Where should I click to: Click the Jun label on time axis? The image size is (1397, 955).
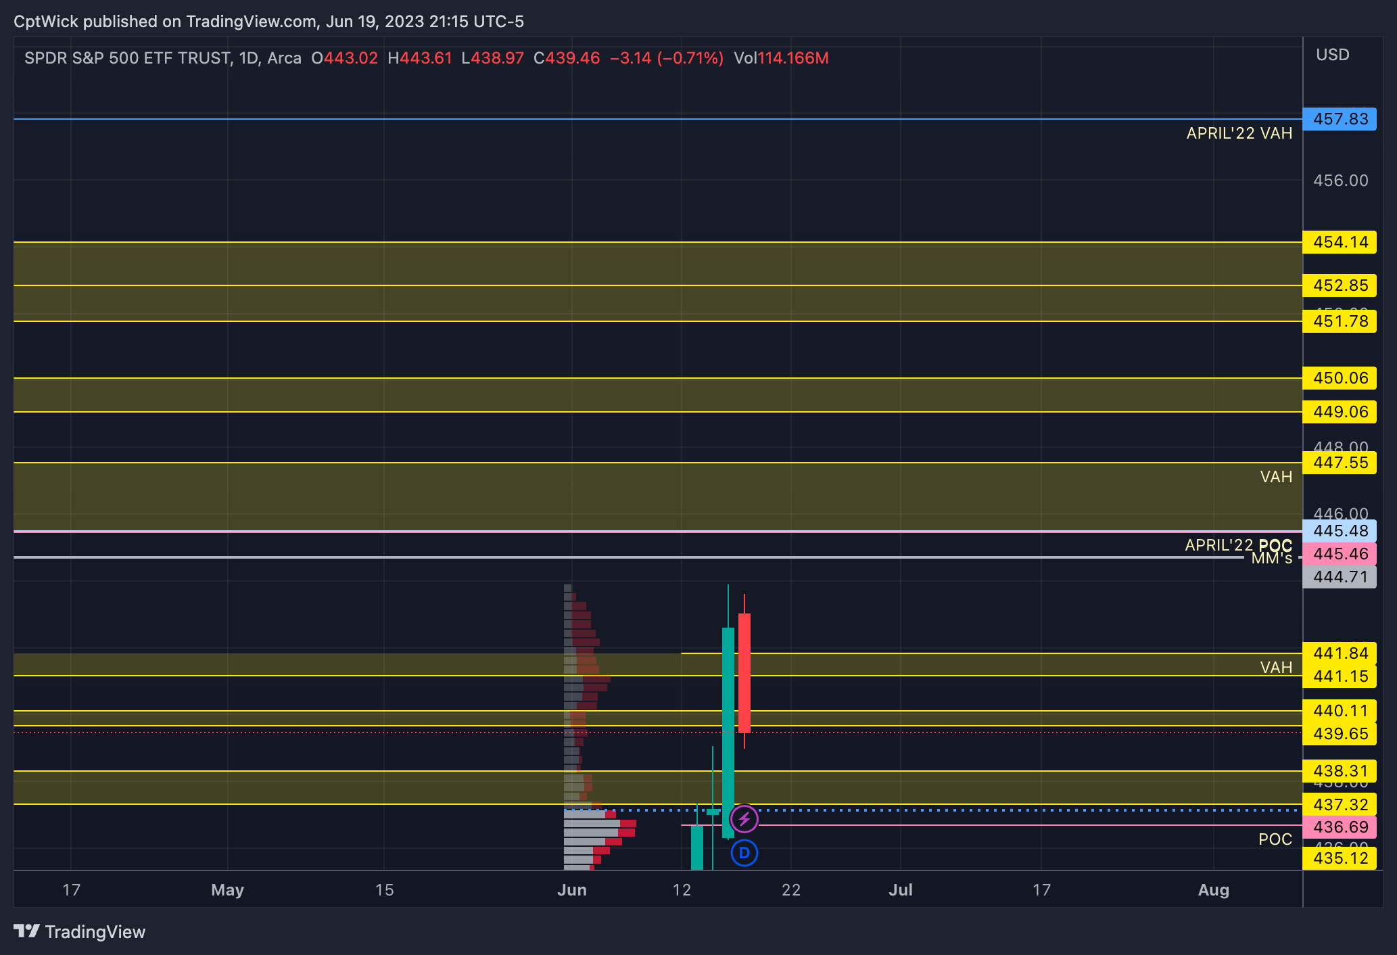[572, 889]
